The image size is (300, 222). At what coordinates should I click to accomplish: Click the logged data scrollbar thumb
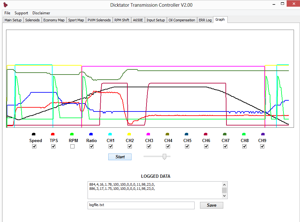(x=225, y=190)
